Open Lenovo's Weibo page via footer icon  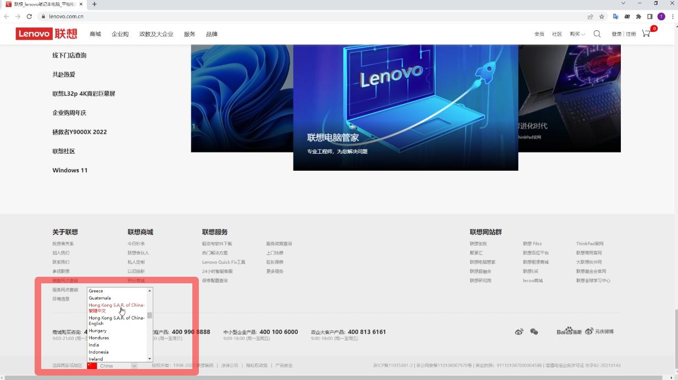pyautogui.click(x=519, y=332)
